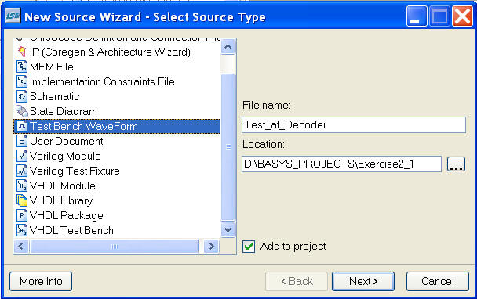Click the vertical scrollbar thumb
This screenshot has height=299, width=477.
click(228, 147)
